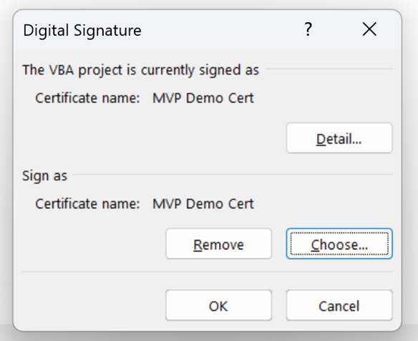Click "The VBA project is currently signed as" heading

(141, 70)
